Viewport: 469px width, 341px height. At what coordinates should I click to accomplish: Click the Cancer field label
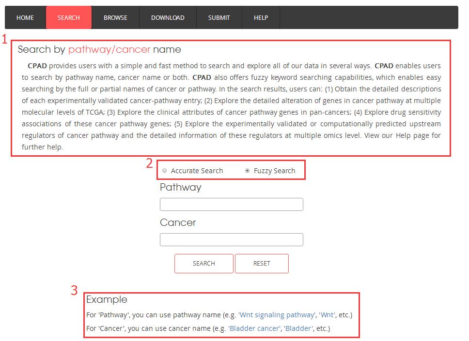(x=178, y=222)
